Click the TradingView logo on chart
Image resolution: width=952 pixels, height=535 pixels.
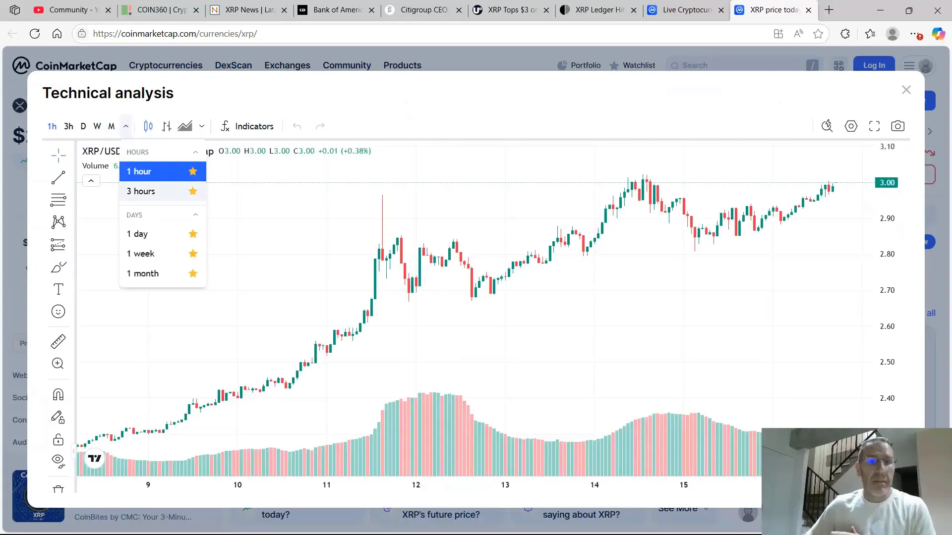pos(95,458)
